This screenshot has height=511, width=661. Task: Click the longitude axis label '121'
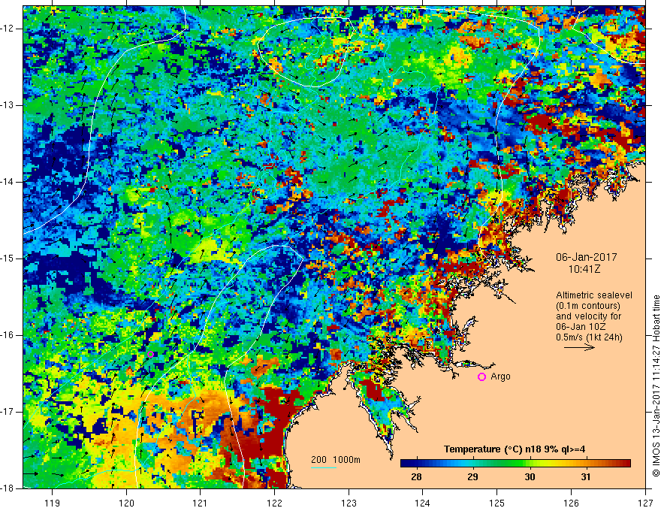point(201,503)
